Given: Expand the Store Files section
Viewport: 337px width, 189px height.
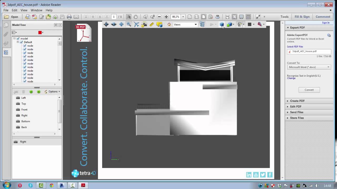Looking at the screenshot, I should pyautogui.click(x=297, y=118).
